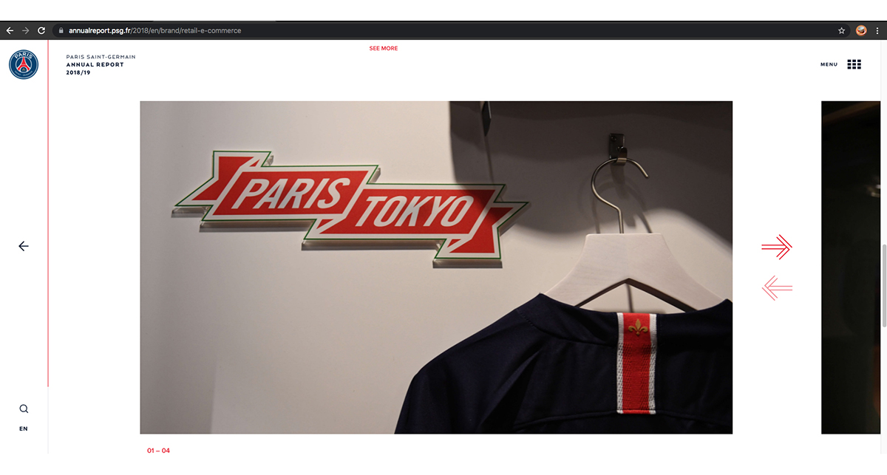Viewport: 887px width, 475px height.
Task: Click the Annual Report 2018/19 title
Action: [95, 68]
